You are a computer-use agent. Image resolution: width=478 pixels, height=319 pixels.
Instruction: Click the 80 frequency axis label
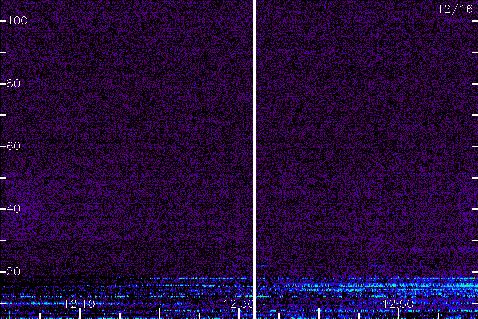tap(13, 83)
